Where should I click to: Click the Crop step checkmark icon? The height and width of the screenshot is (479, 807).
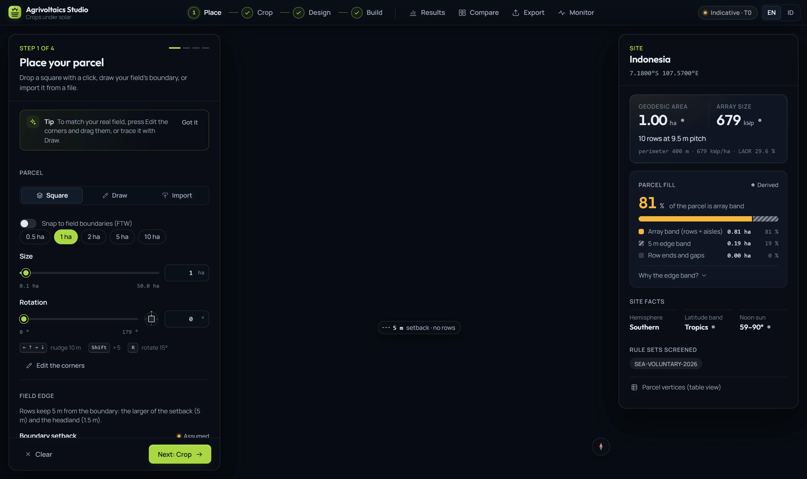(x=247, y=13)
